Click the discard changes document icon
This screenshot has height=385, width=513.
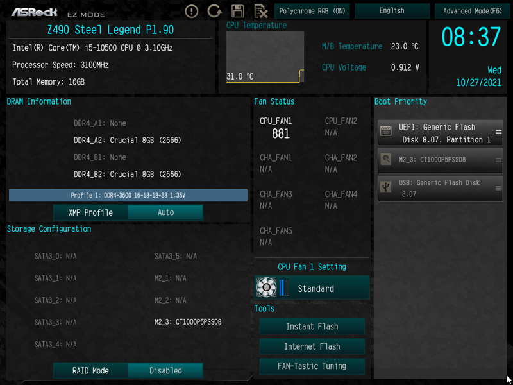(261, 12)
